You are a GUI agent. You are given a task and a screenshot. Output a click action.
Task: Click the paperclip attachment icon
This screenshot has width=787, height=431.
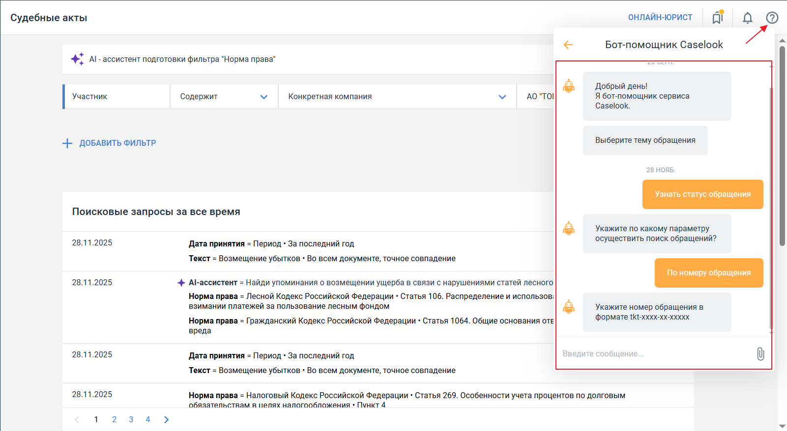[760, 353]
